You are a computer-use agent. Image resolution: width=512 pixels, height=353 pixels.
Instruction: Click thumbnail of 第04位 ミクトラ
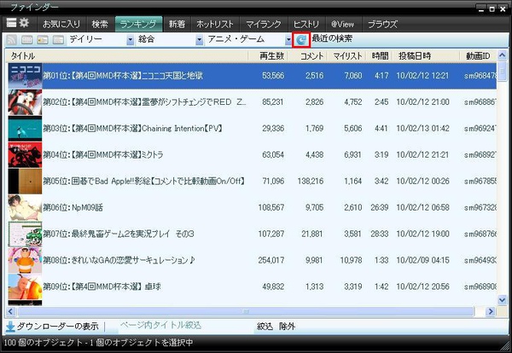[x=25, y=155]
